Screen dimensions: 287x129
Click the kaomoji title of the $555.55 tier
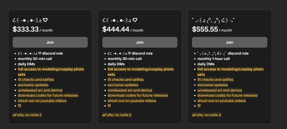coord(212,20)
